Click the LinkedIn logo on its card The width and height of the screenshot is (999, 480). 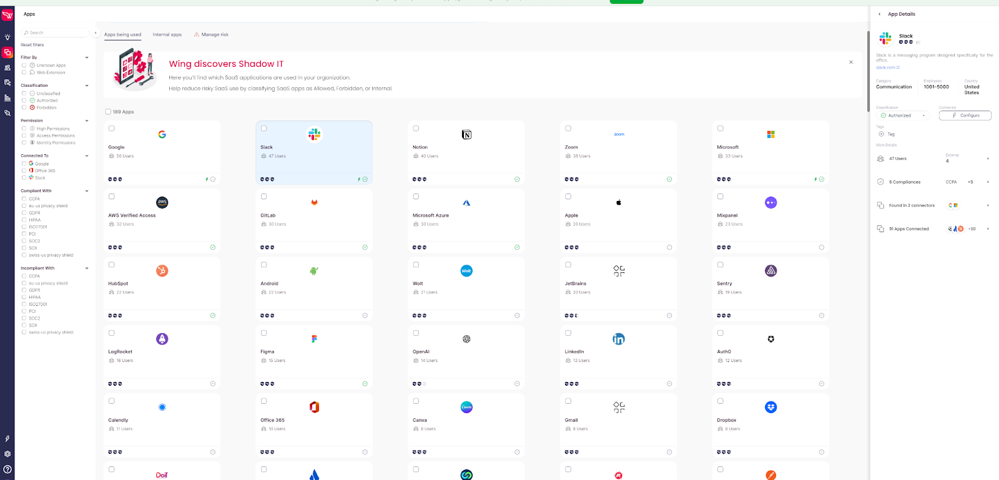pyautogui.click(x=619, y=339)
